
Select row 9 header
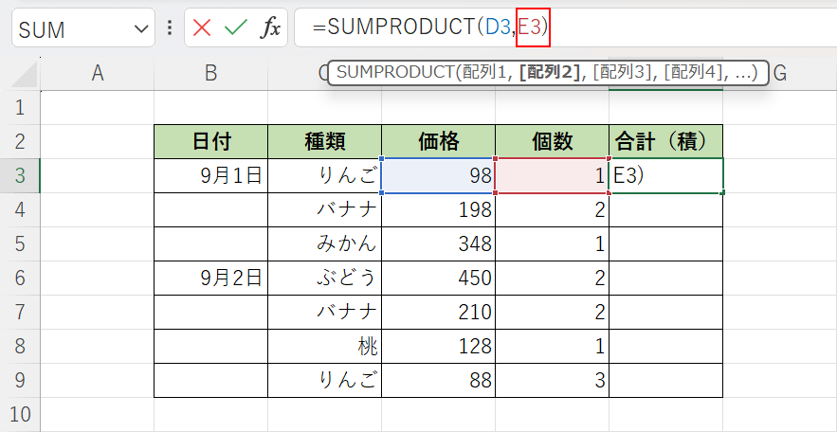[19, 380]
